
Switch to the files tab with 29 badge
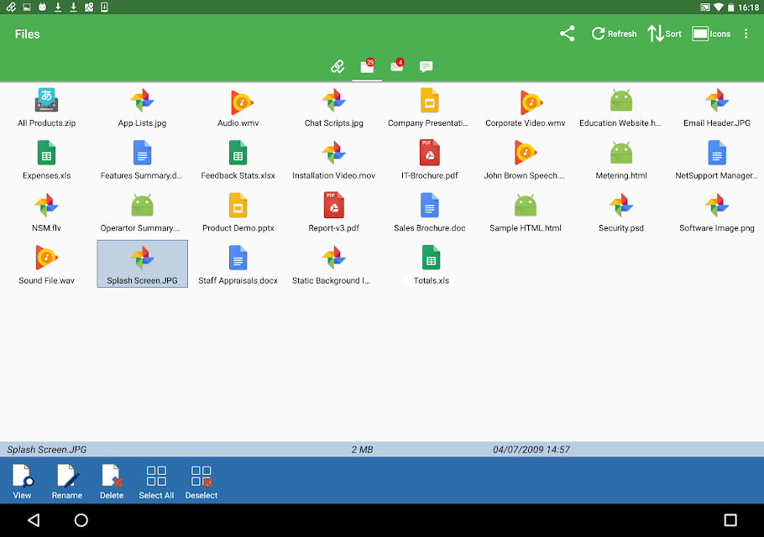[367, 66]
